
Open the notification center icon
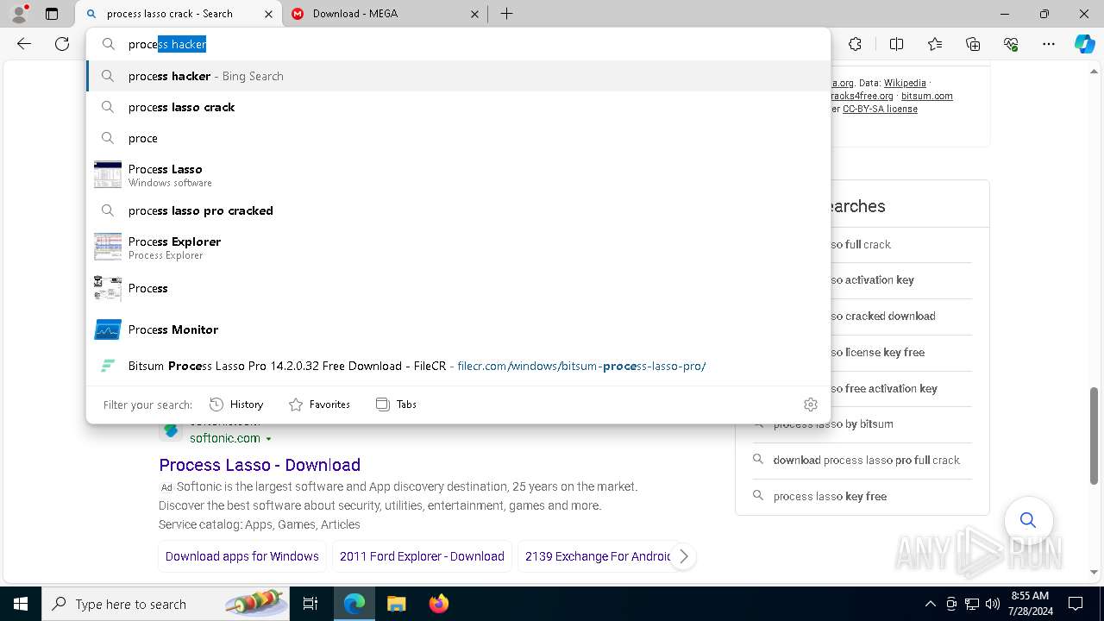(x=1076, y=604)
